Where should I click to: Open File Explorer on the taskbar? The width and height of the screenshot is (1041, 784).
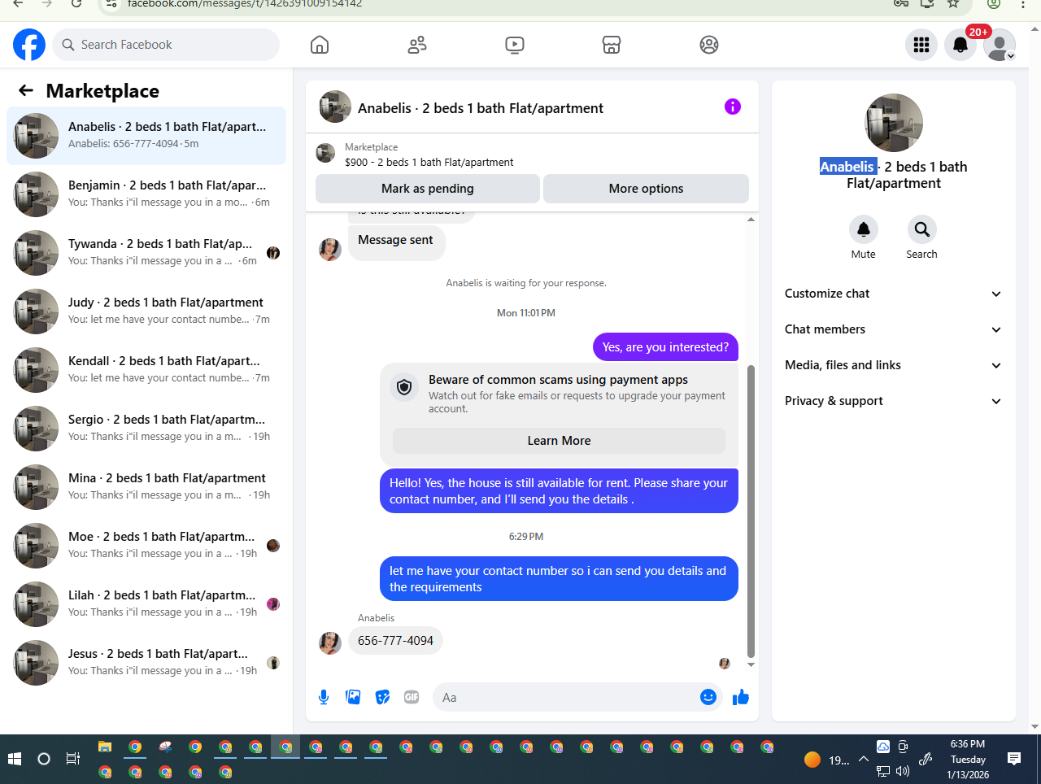click(105, 747)
